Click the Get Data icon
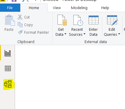 (62, 20)
